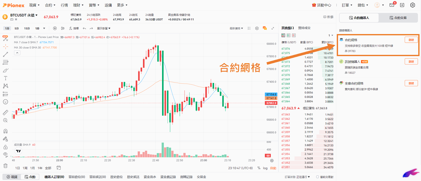Open the 行情 menu item
This screenshot has height=181, width=421.
pyautogui.click(x=64, y=5)
